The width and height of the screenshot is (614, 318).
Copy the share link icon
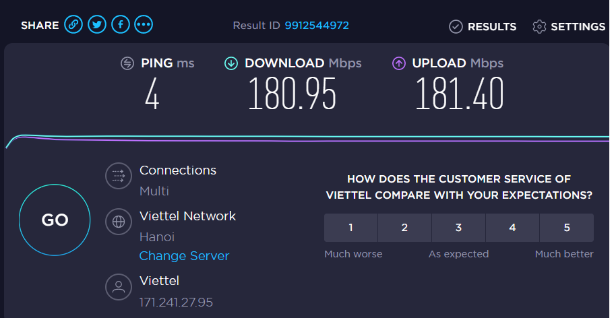pos(73,25)
